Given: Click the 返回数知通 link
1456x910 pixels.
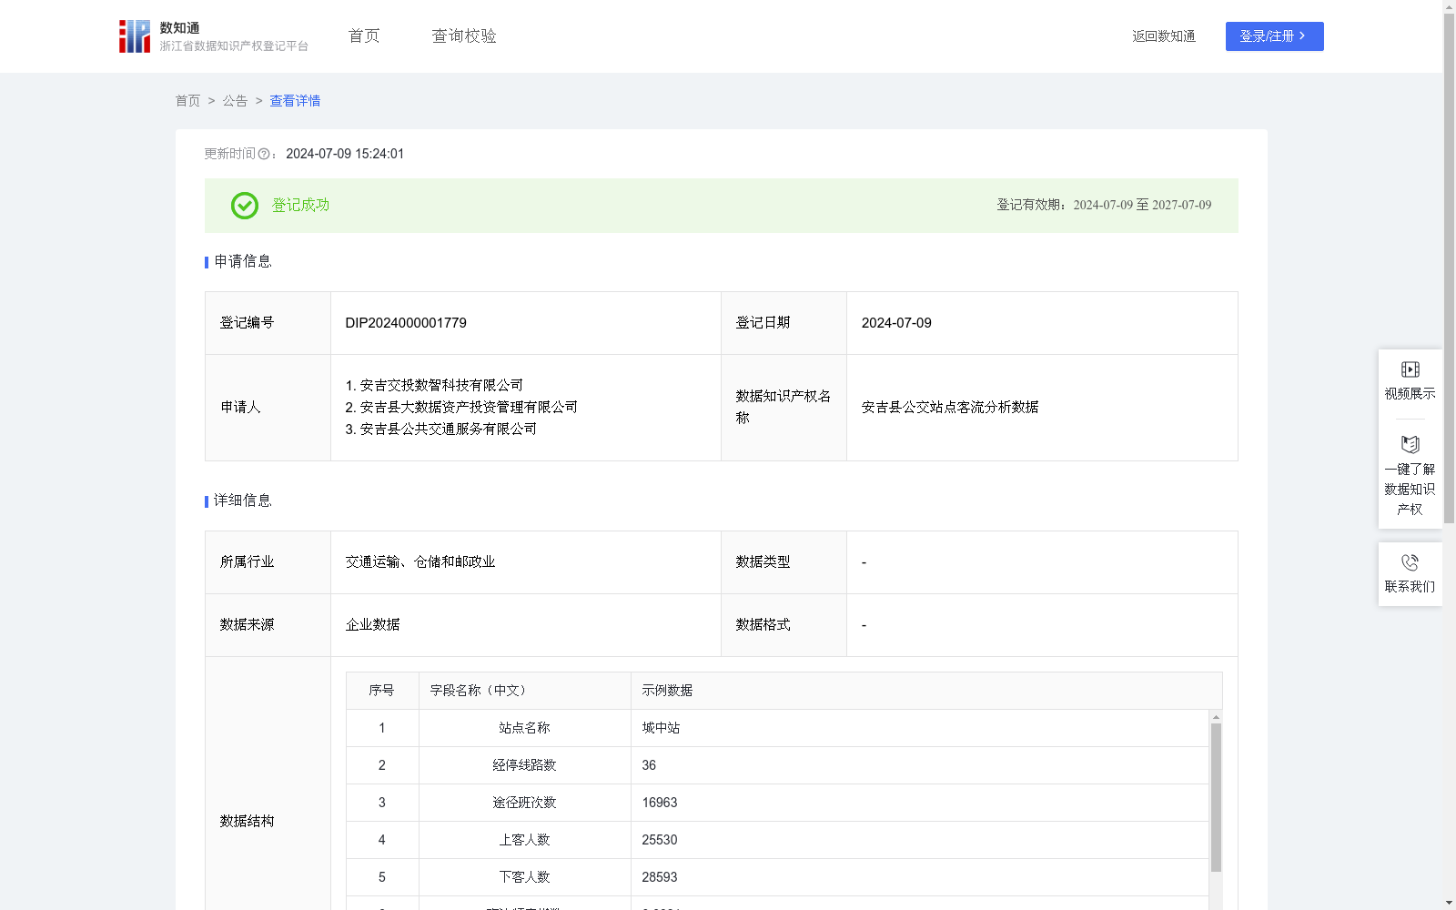Looking at the screenshot, I should pos(1164,36).
